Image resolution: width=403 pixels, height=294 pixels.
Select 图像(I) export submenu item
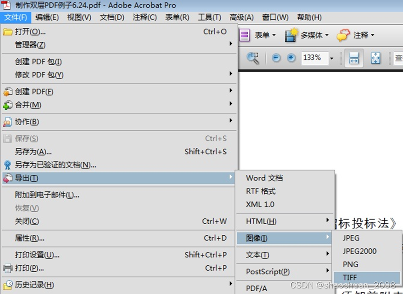(x=284, y=238)
